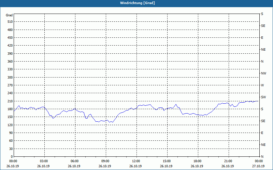Click the 0 y-axis value

(x=12, y=157)
